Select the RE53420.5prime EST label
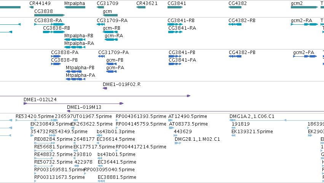Viewport: 324px width, 183px height. 35,116
